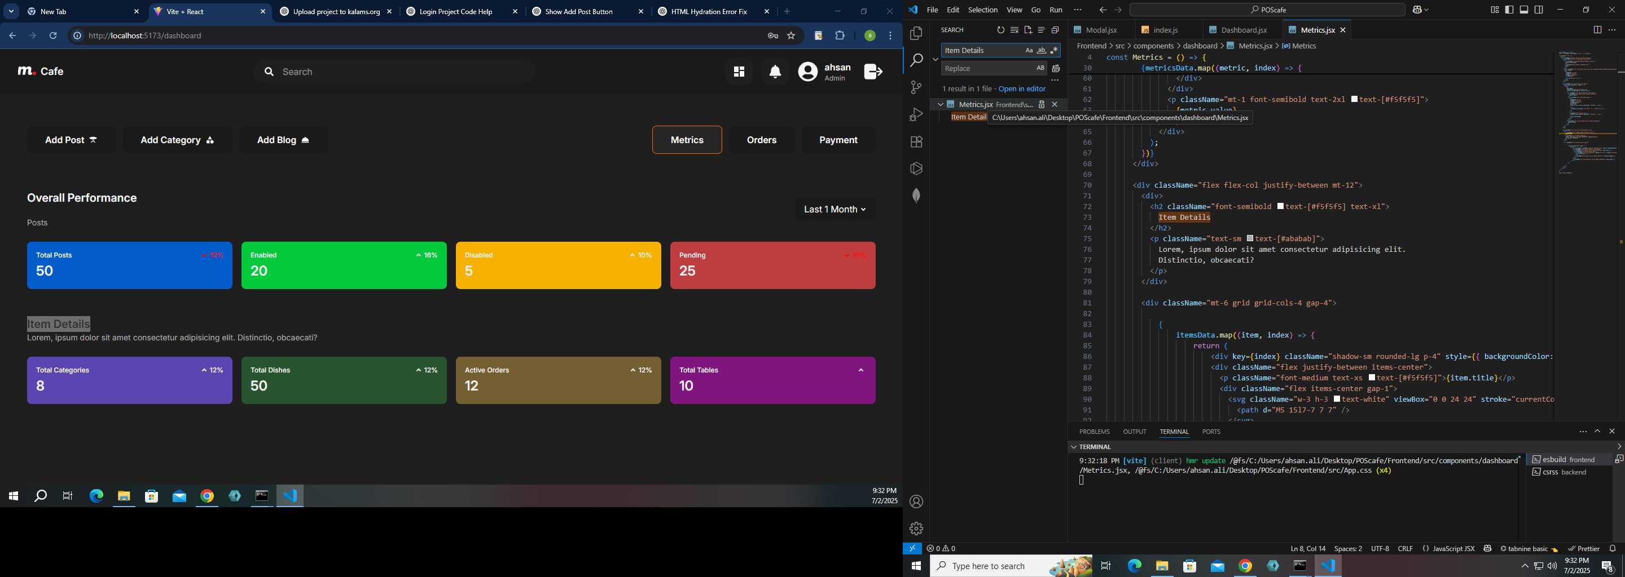
Task: Open Source Control view in VS Code
Action: coord(916,87)
